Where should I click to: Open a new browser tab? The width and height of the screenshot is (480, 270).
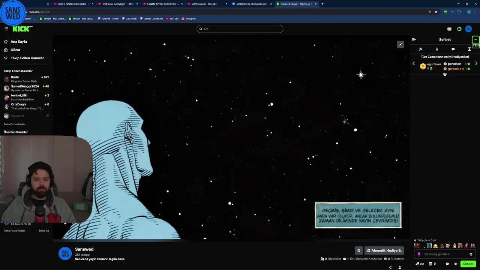(x=322, y=4)
